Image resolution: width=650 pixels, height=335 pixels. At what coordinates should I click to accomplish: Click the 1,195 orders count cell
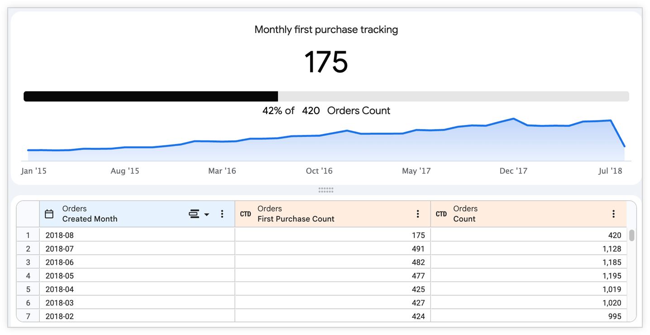pyautogui.click(x=529, y=276)
